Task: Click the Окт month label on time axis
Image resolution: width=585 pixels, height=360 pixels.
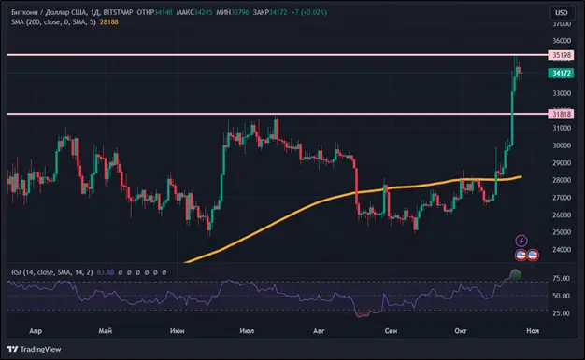Action: pyautogui.click(x=461, y=330)
